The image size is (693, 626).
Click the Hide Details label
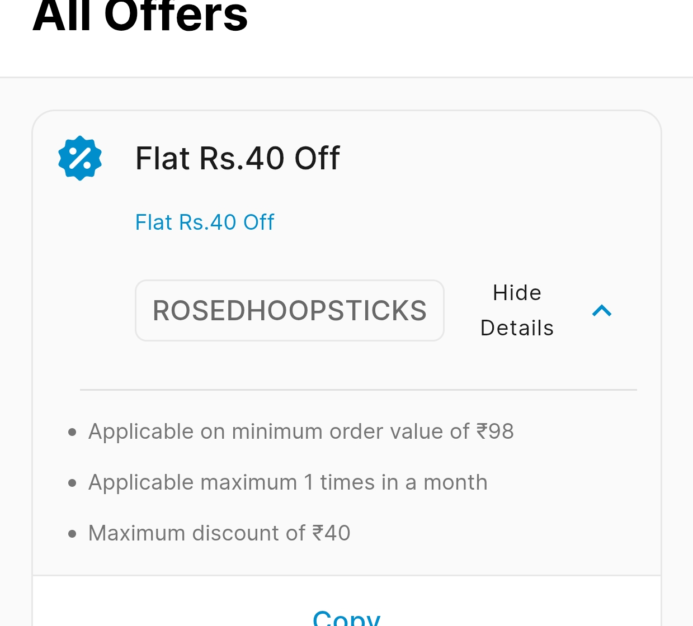point(517,310)
